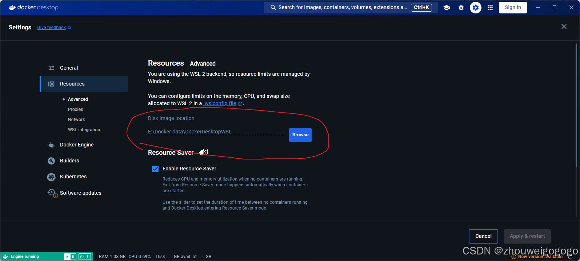Screen dimensions: 580x261
Task: Open the General settings section
Action: coord(84,68)
